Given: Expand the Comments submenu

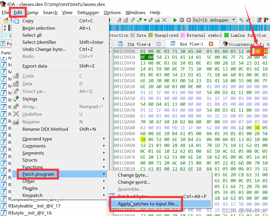Looking at the screenshot, I should click(x=60, y=146).
